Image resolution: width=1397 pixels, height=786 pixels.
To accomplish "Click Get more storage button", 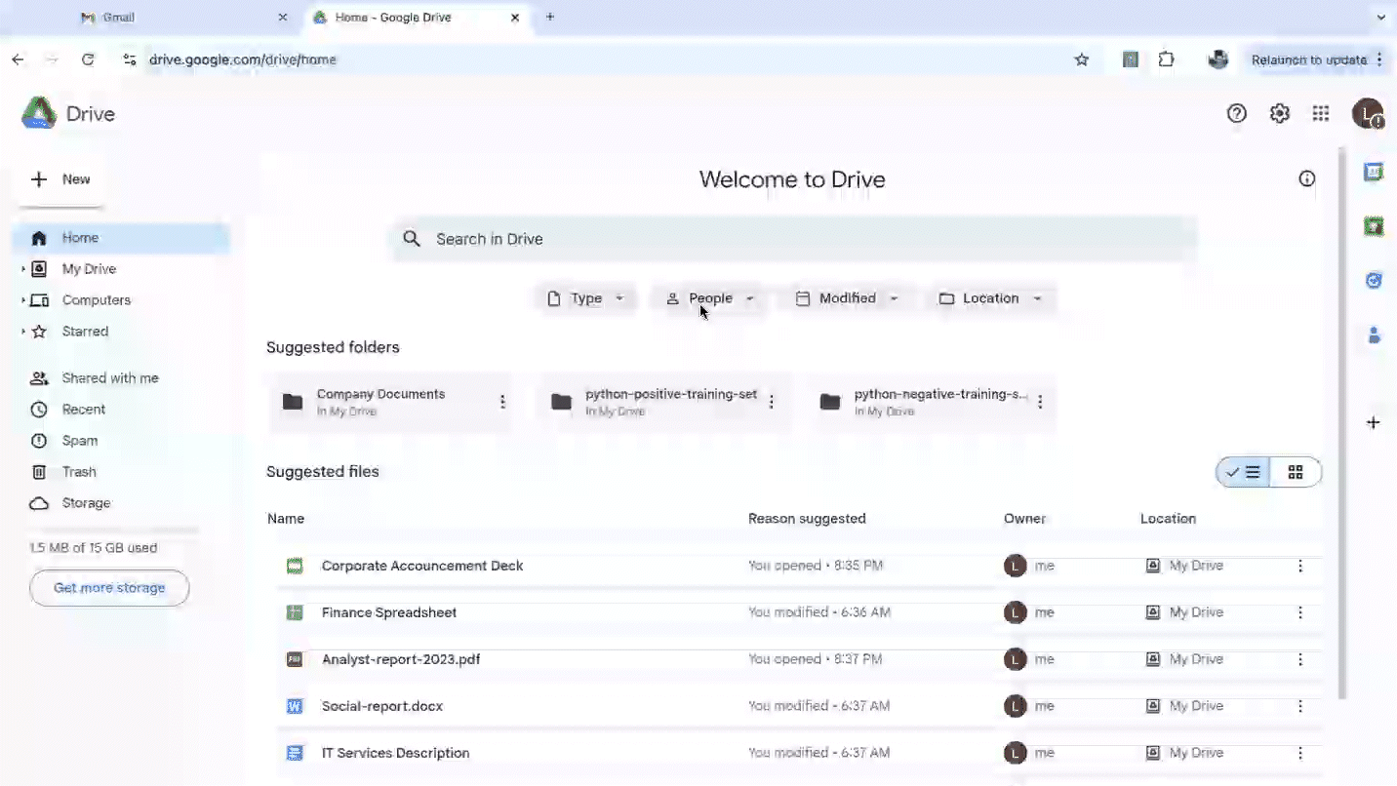I will 109,588.
